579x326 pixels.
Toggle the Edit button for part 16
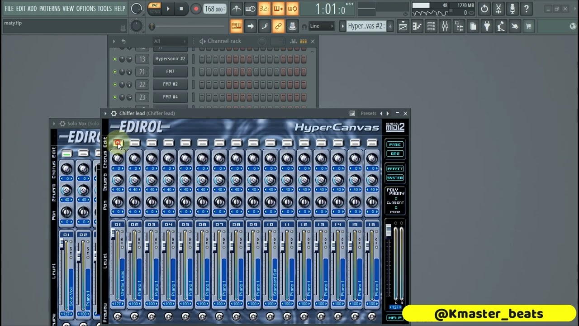click(372, 143)
